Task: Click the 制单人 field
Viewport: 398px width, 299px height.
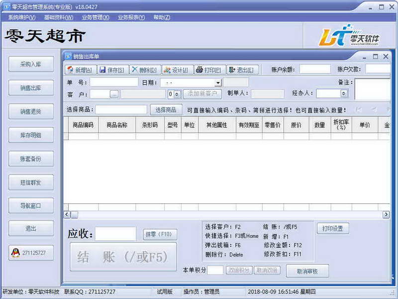Action: 268,94
